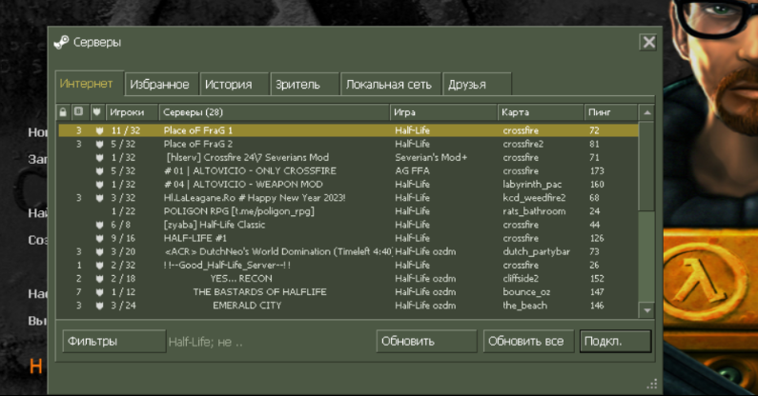Click the Обновить button

426,341
